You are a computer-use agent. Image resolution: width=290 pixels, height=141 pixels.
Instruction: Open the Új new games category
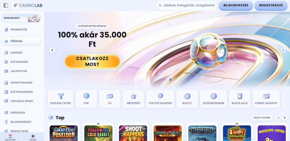[x=110, y=99]
